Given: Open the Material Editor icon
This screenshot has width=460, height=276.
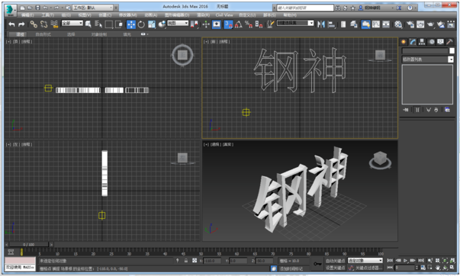Looking at the screenshot, I should (398, 24).
